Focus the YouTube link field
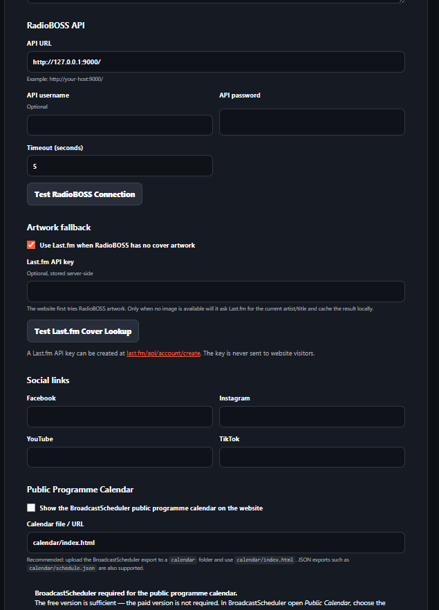The width and height of the screenshot is (439, 610). click(120, 457)
